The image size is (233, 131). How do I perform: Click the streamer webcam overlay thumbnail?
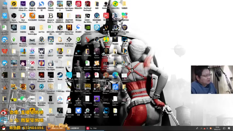(212, 79)
